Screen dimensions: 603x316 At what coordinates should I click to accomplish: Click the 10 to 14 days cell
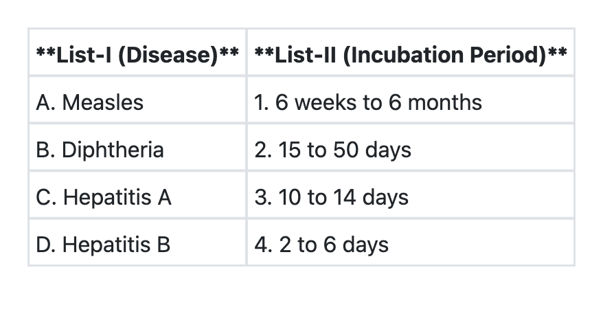[410, 198]
